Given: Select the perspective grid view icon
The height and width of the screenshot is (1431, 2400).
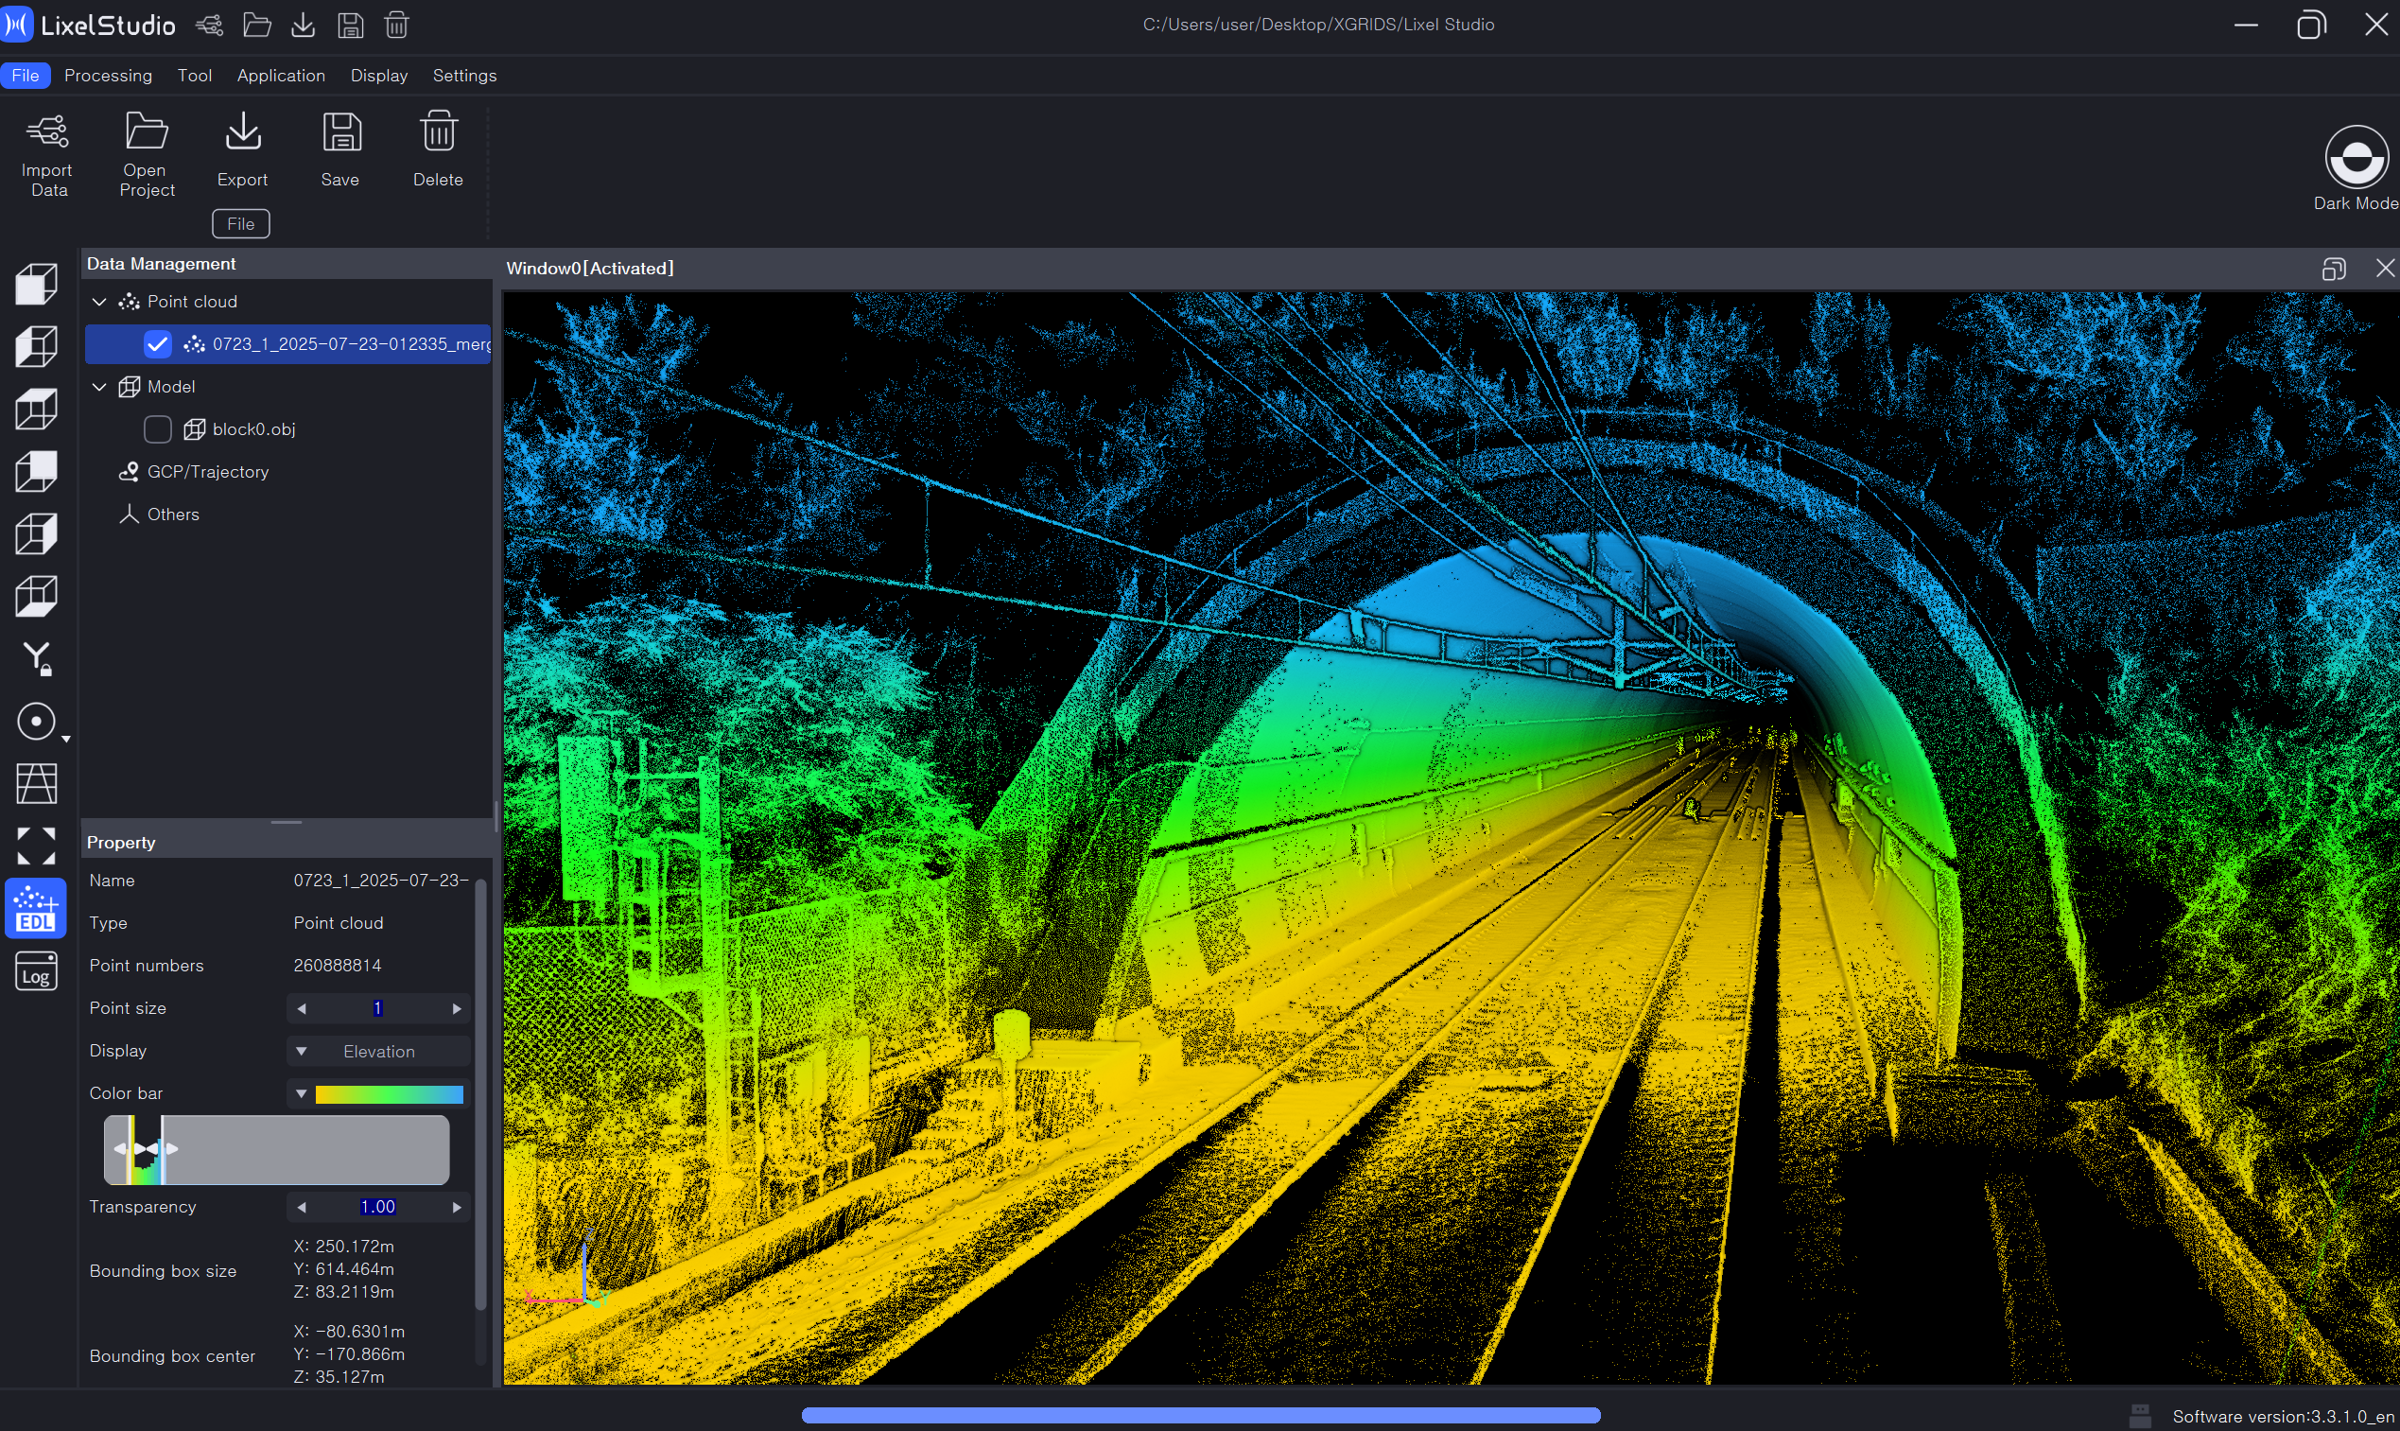Looking at the screenshot, I should pos(36,783).
